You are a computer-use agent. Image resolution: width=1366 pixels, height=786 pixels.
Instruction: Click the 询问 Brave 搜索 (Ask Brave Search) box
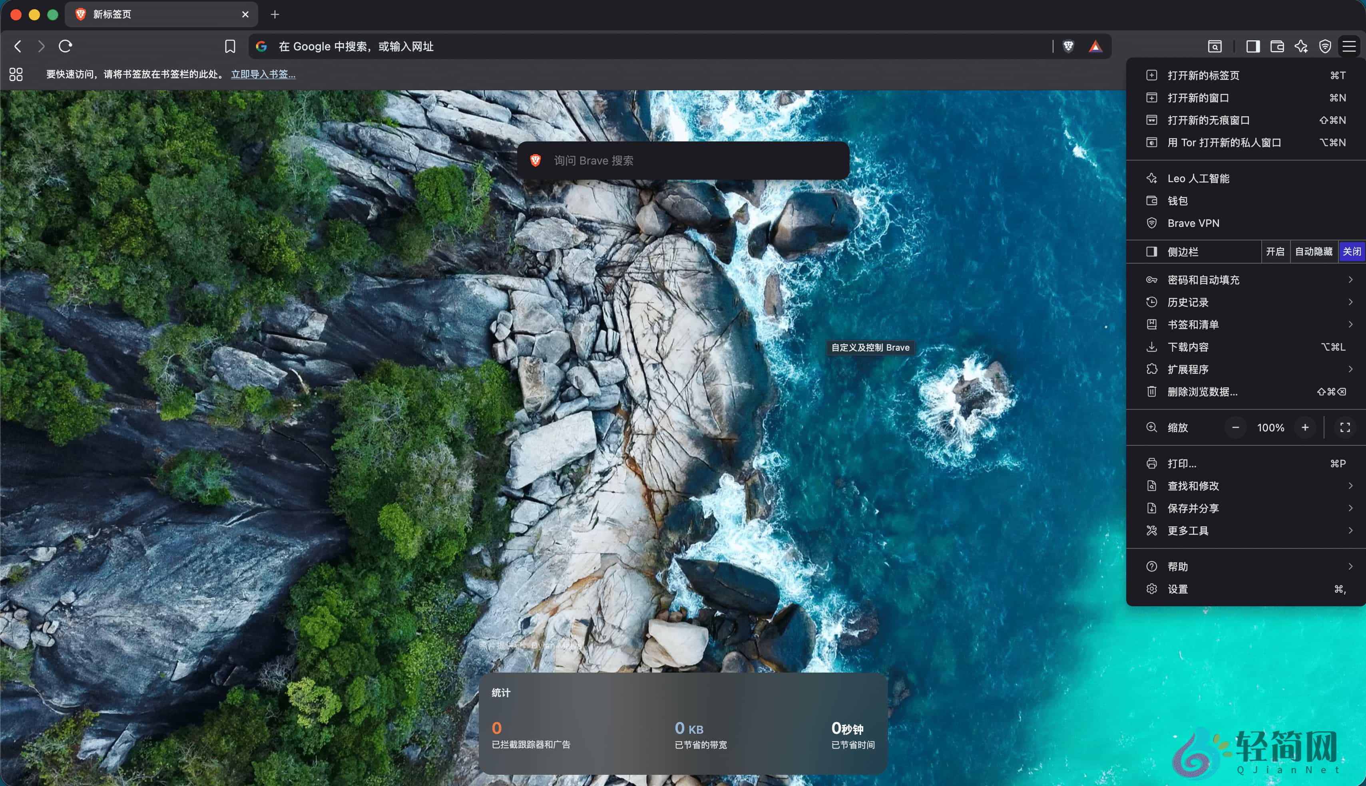point(683,161)
